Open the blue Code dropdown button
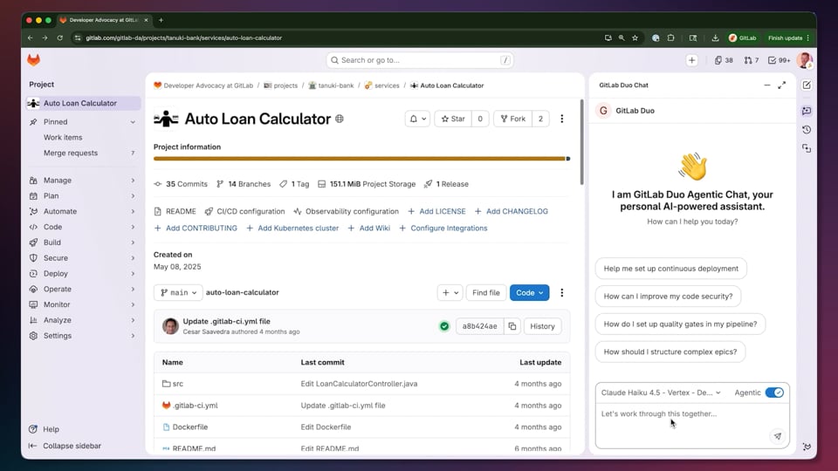The image size is (838, 471). [529, 293]
